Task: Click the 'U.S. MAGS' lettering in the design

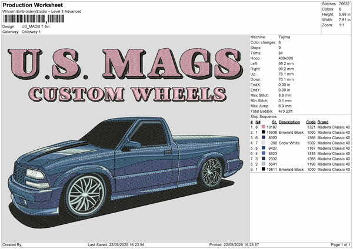Action: 125,64
